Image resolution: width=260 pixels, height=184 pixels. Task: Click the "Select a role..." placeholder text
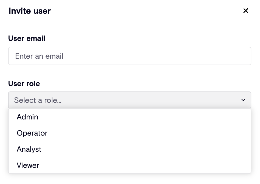click(38, 100)
